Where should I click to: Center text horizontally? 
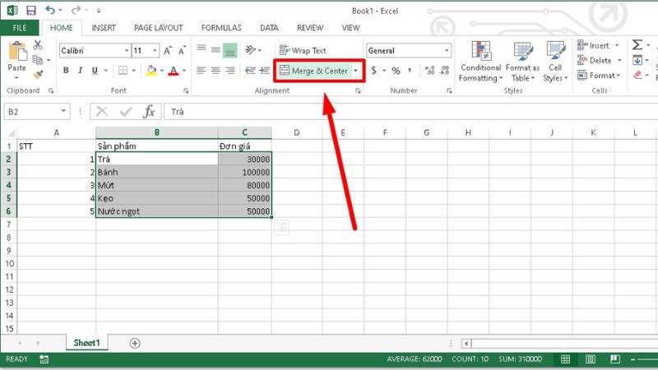tap(215, 71)
